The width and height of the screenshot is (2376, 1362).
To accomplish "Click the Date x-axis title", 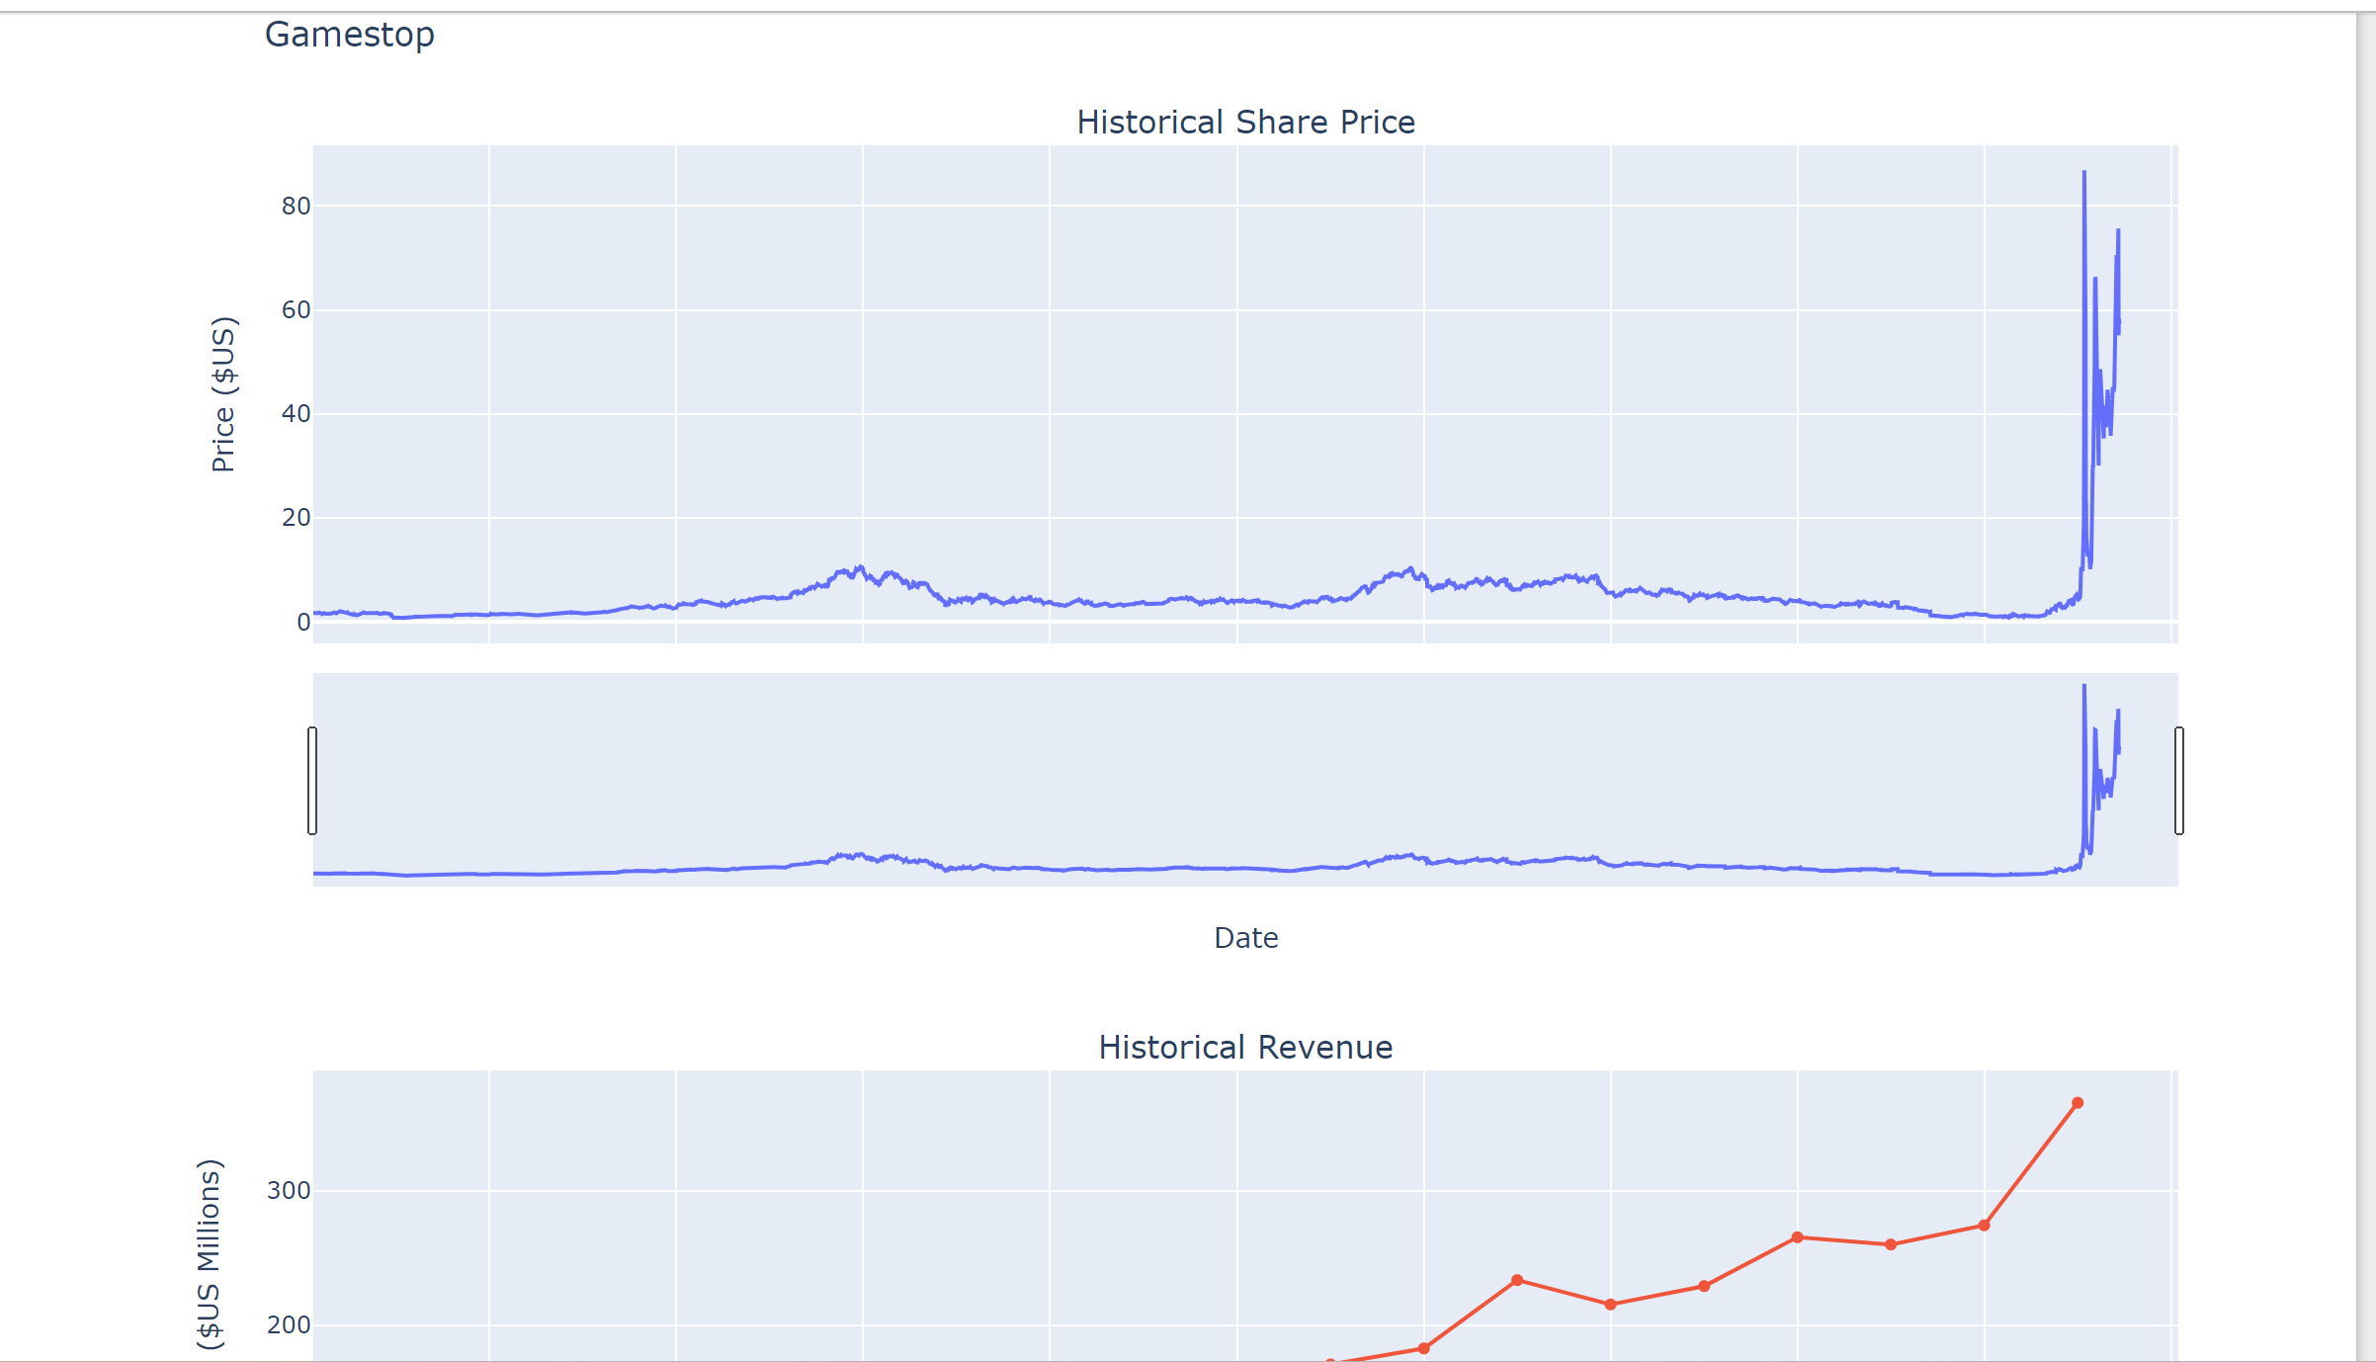I will pos(1245,937).
